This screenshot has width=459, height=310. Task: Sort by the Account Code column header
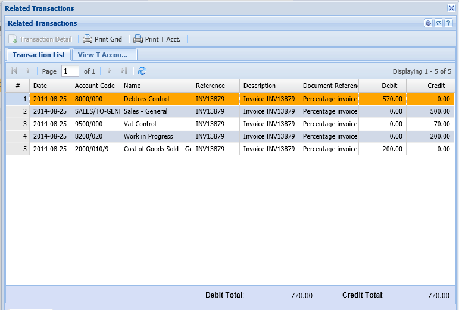pos(95,86)
